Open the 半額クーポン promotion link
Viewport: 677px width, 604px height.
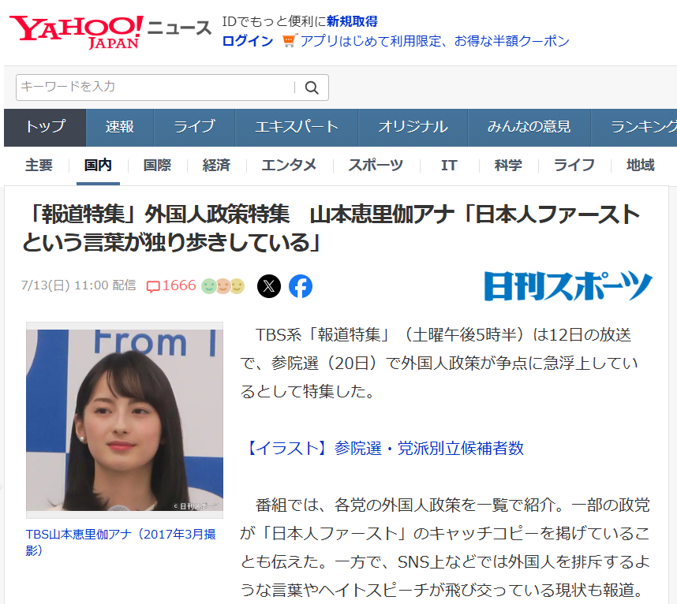click(x=435, y=41)
